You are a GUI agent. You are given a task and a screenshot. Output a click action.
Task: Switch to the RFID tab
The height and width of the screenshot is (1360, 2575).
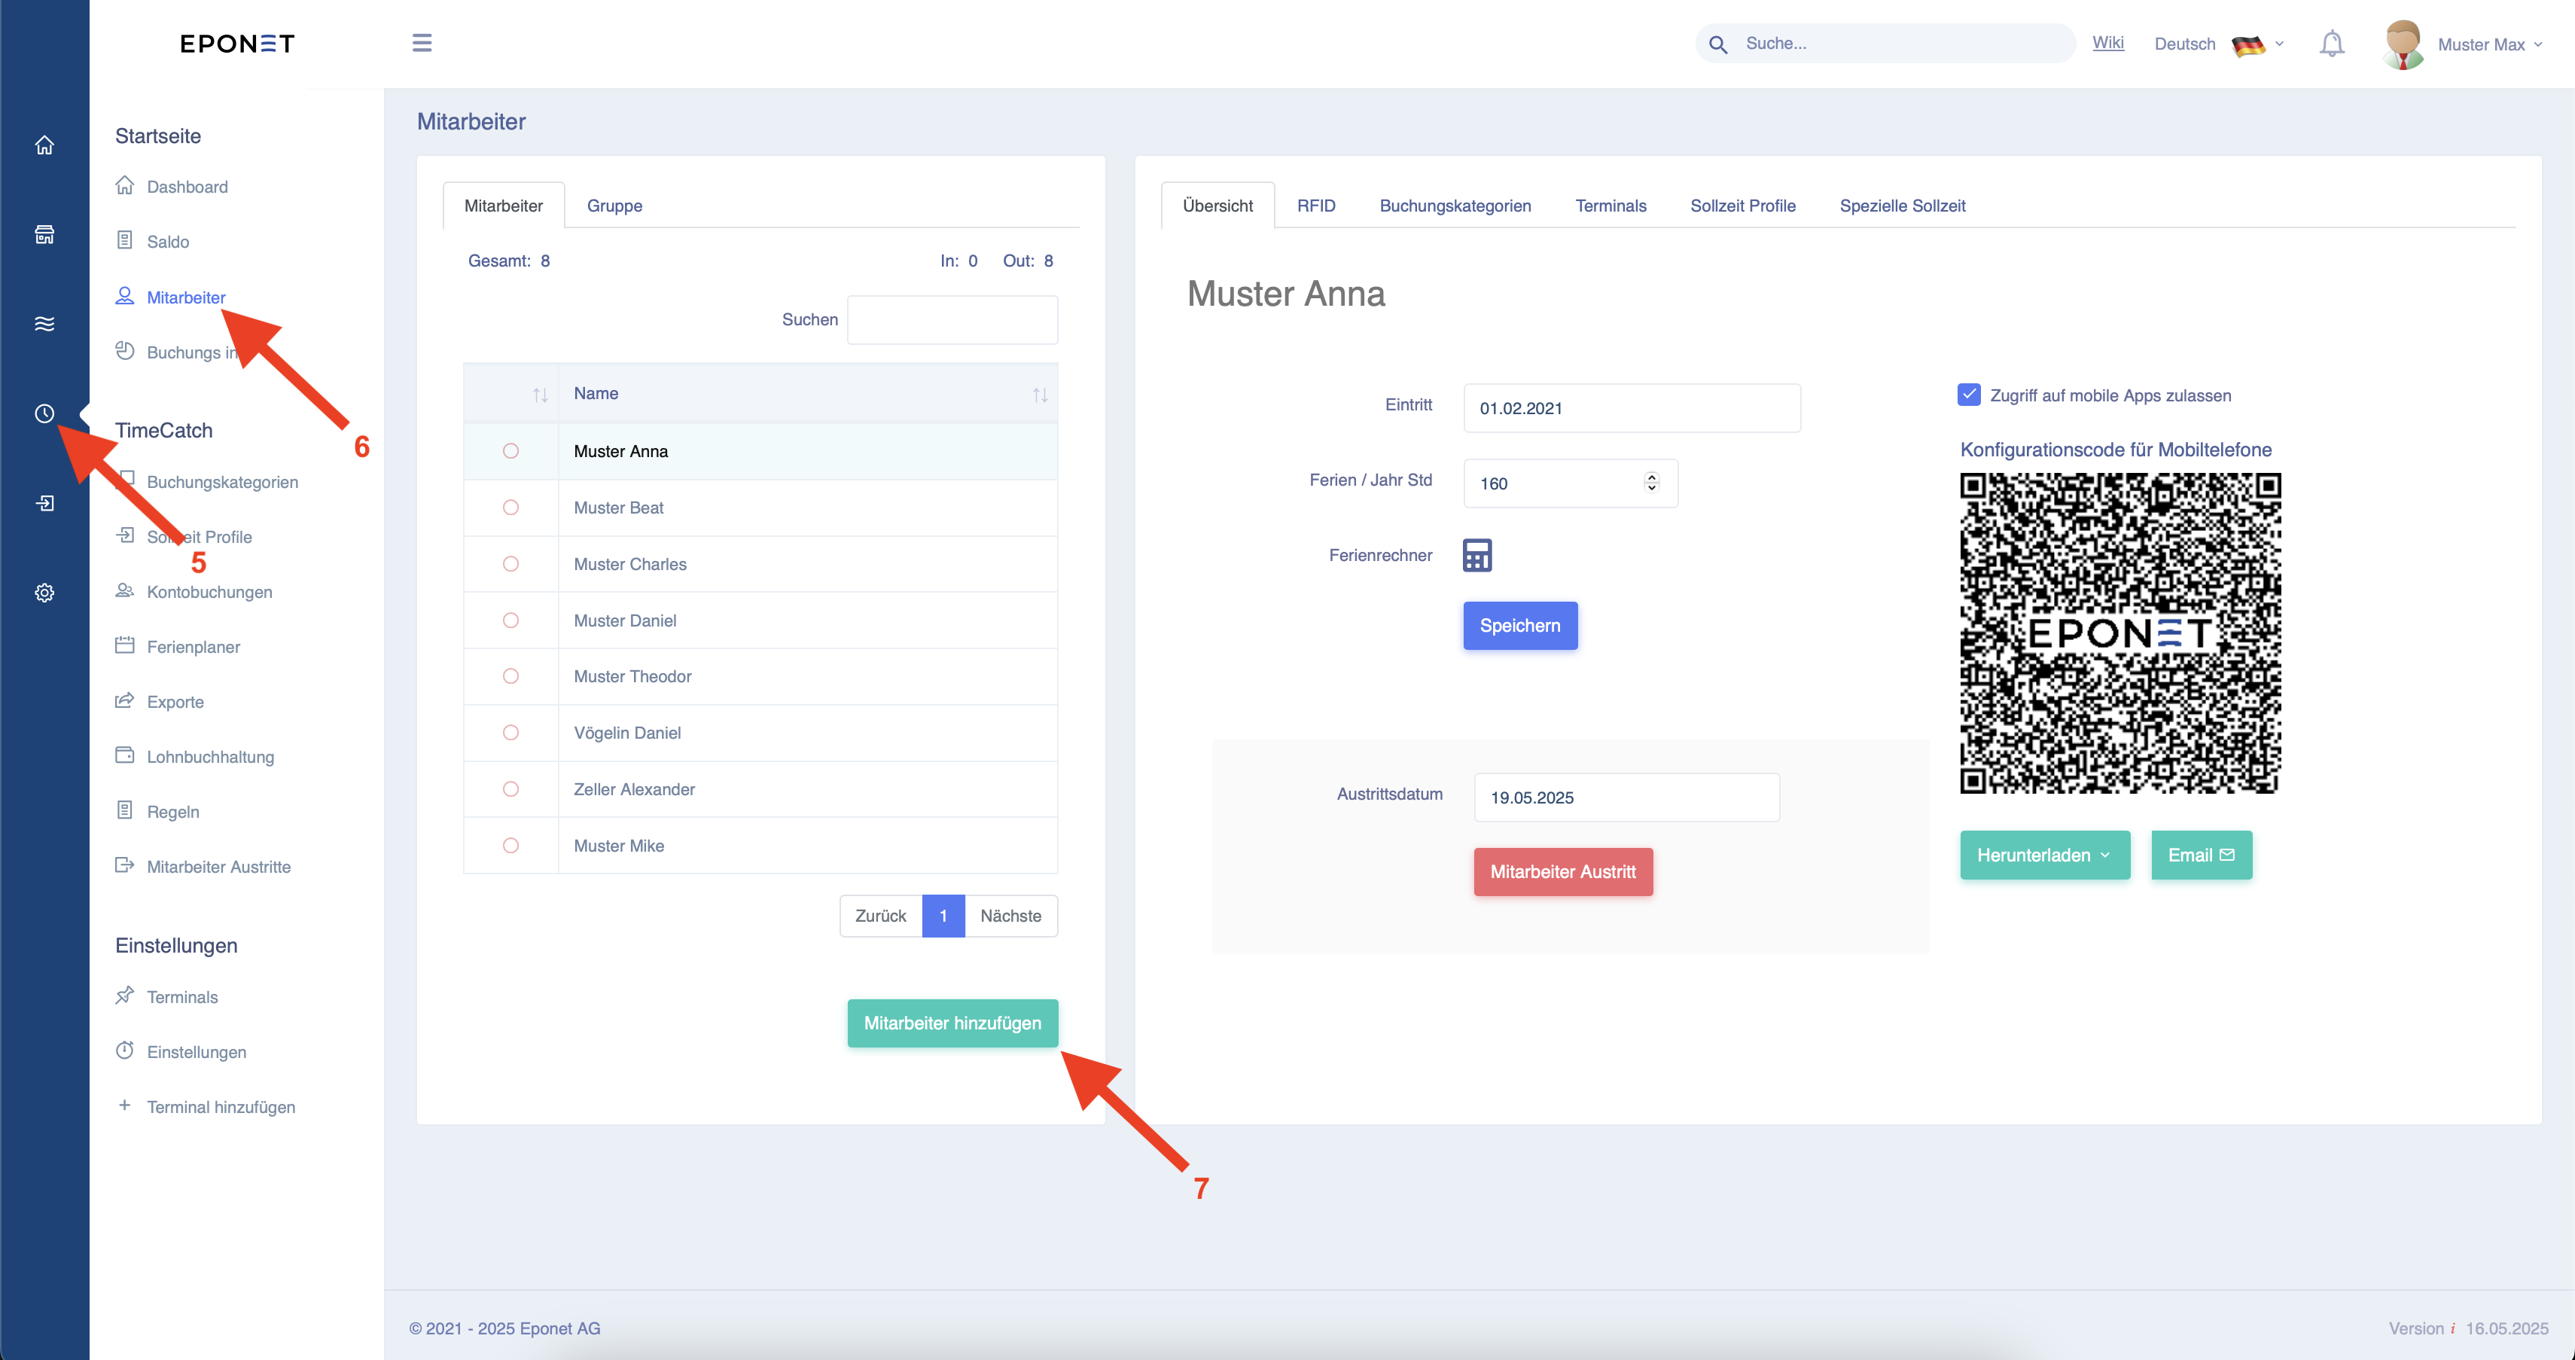click(x=1315, y=205)
